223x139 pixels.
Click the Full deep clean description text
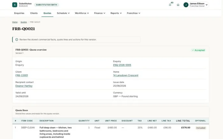56,132
